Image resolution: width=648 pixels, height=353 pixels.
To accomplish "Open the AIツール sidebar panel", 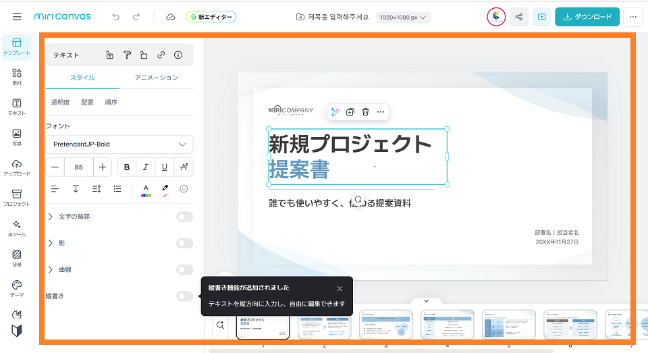I will pos(17,228).
